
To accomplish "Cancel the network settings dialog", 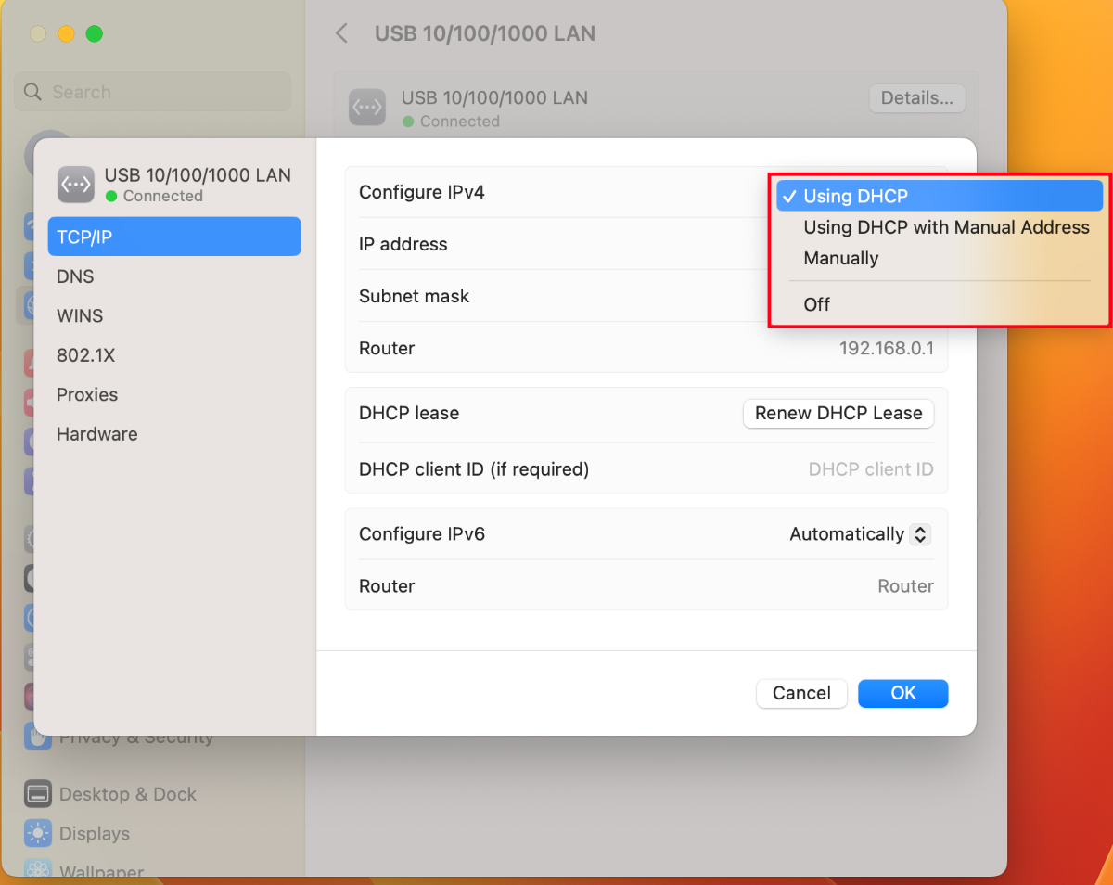I will tap(800, 693).
